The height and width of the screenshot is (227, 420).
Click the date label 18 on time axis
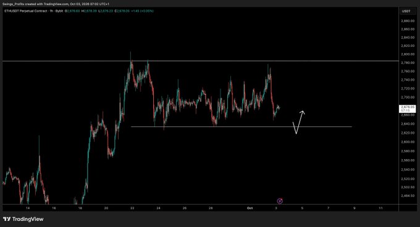(80, 208)
